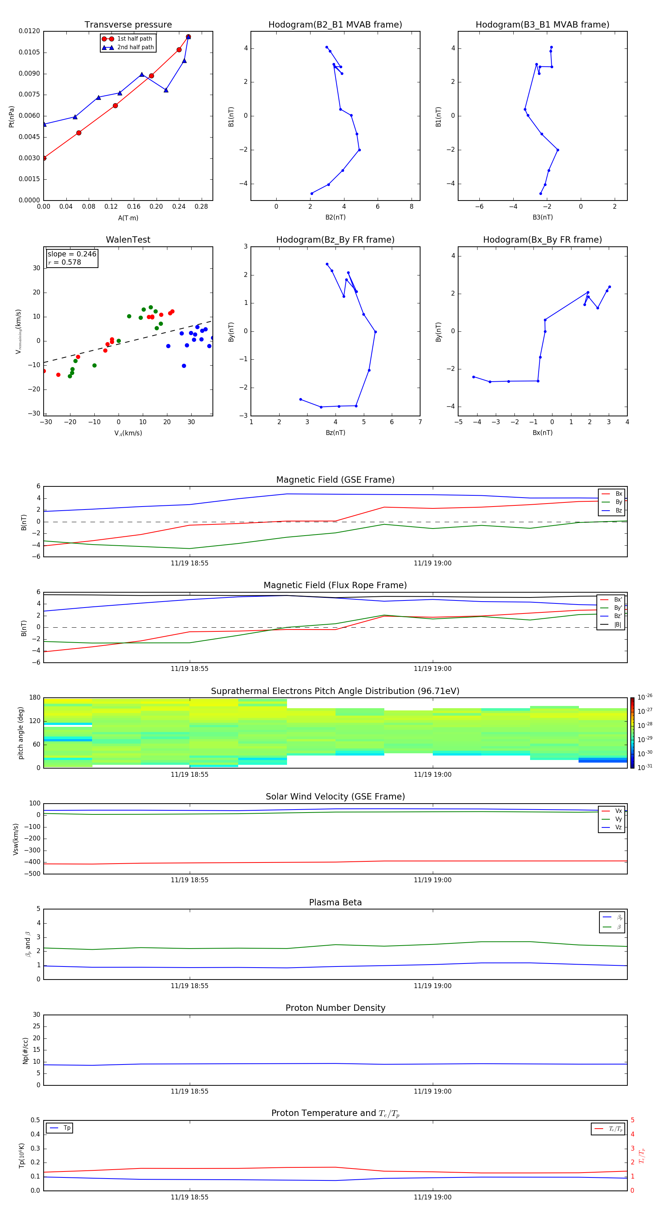Click "11/19 19:00" tick under Plasma Beta panel
This screenshot has width=671, height=1230.
(433, 985)
